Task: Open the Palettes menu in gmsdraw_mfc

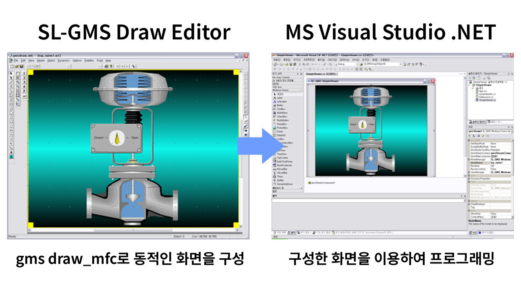Action: [x=89, y=60]
